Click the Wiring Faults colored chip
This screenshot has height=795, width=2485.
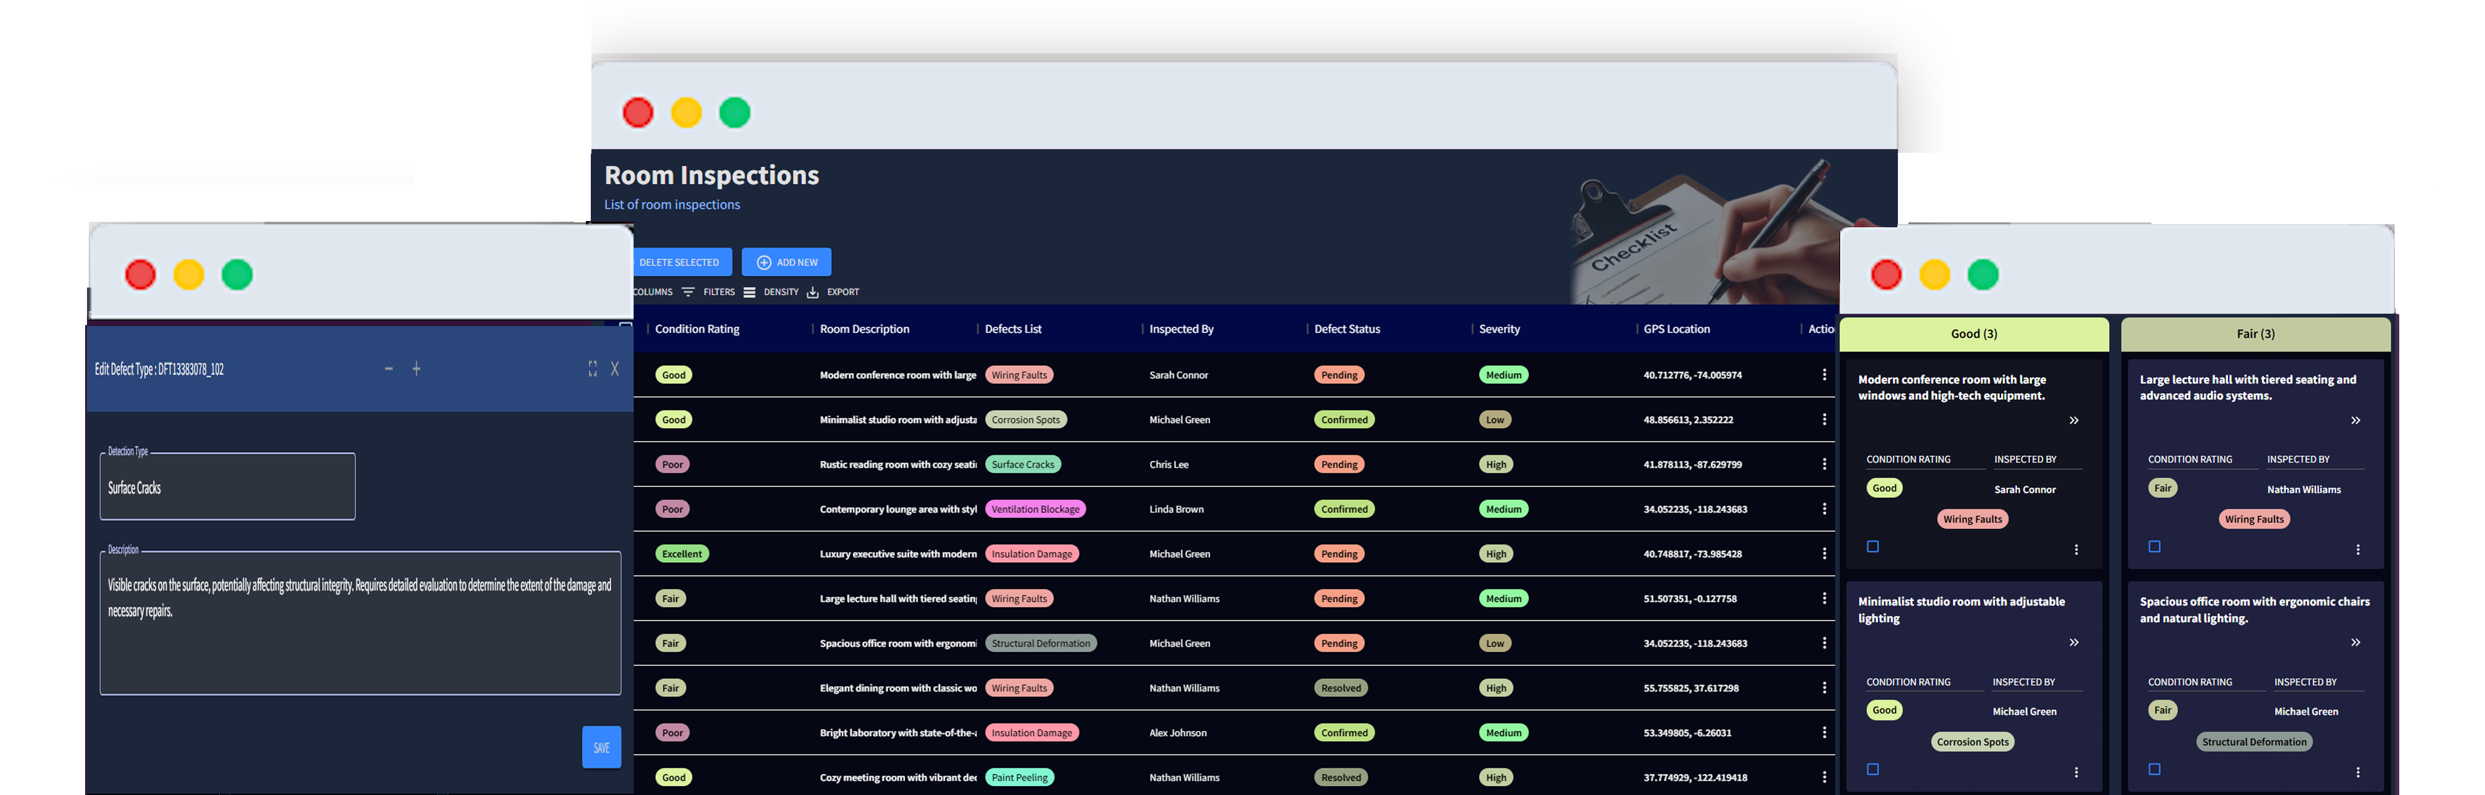point(1019,375)
